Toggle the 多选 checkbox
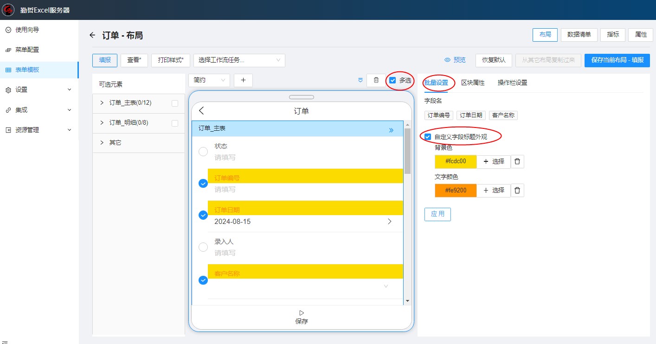Screen dimensions: 656x344 [x=393, y=80]
